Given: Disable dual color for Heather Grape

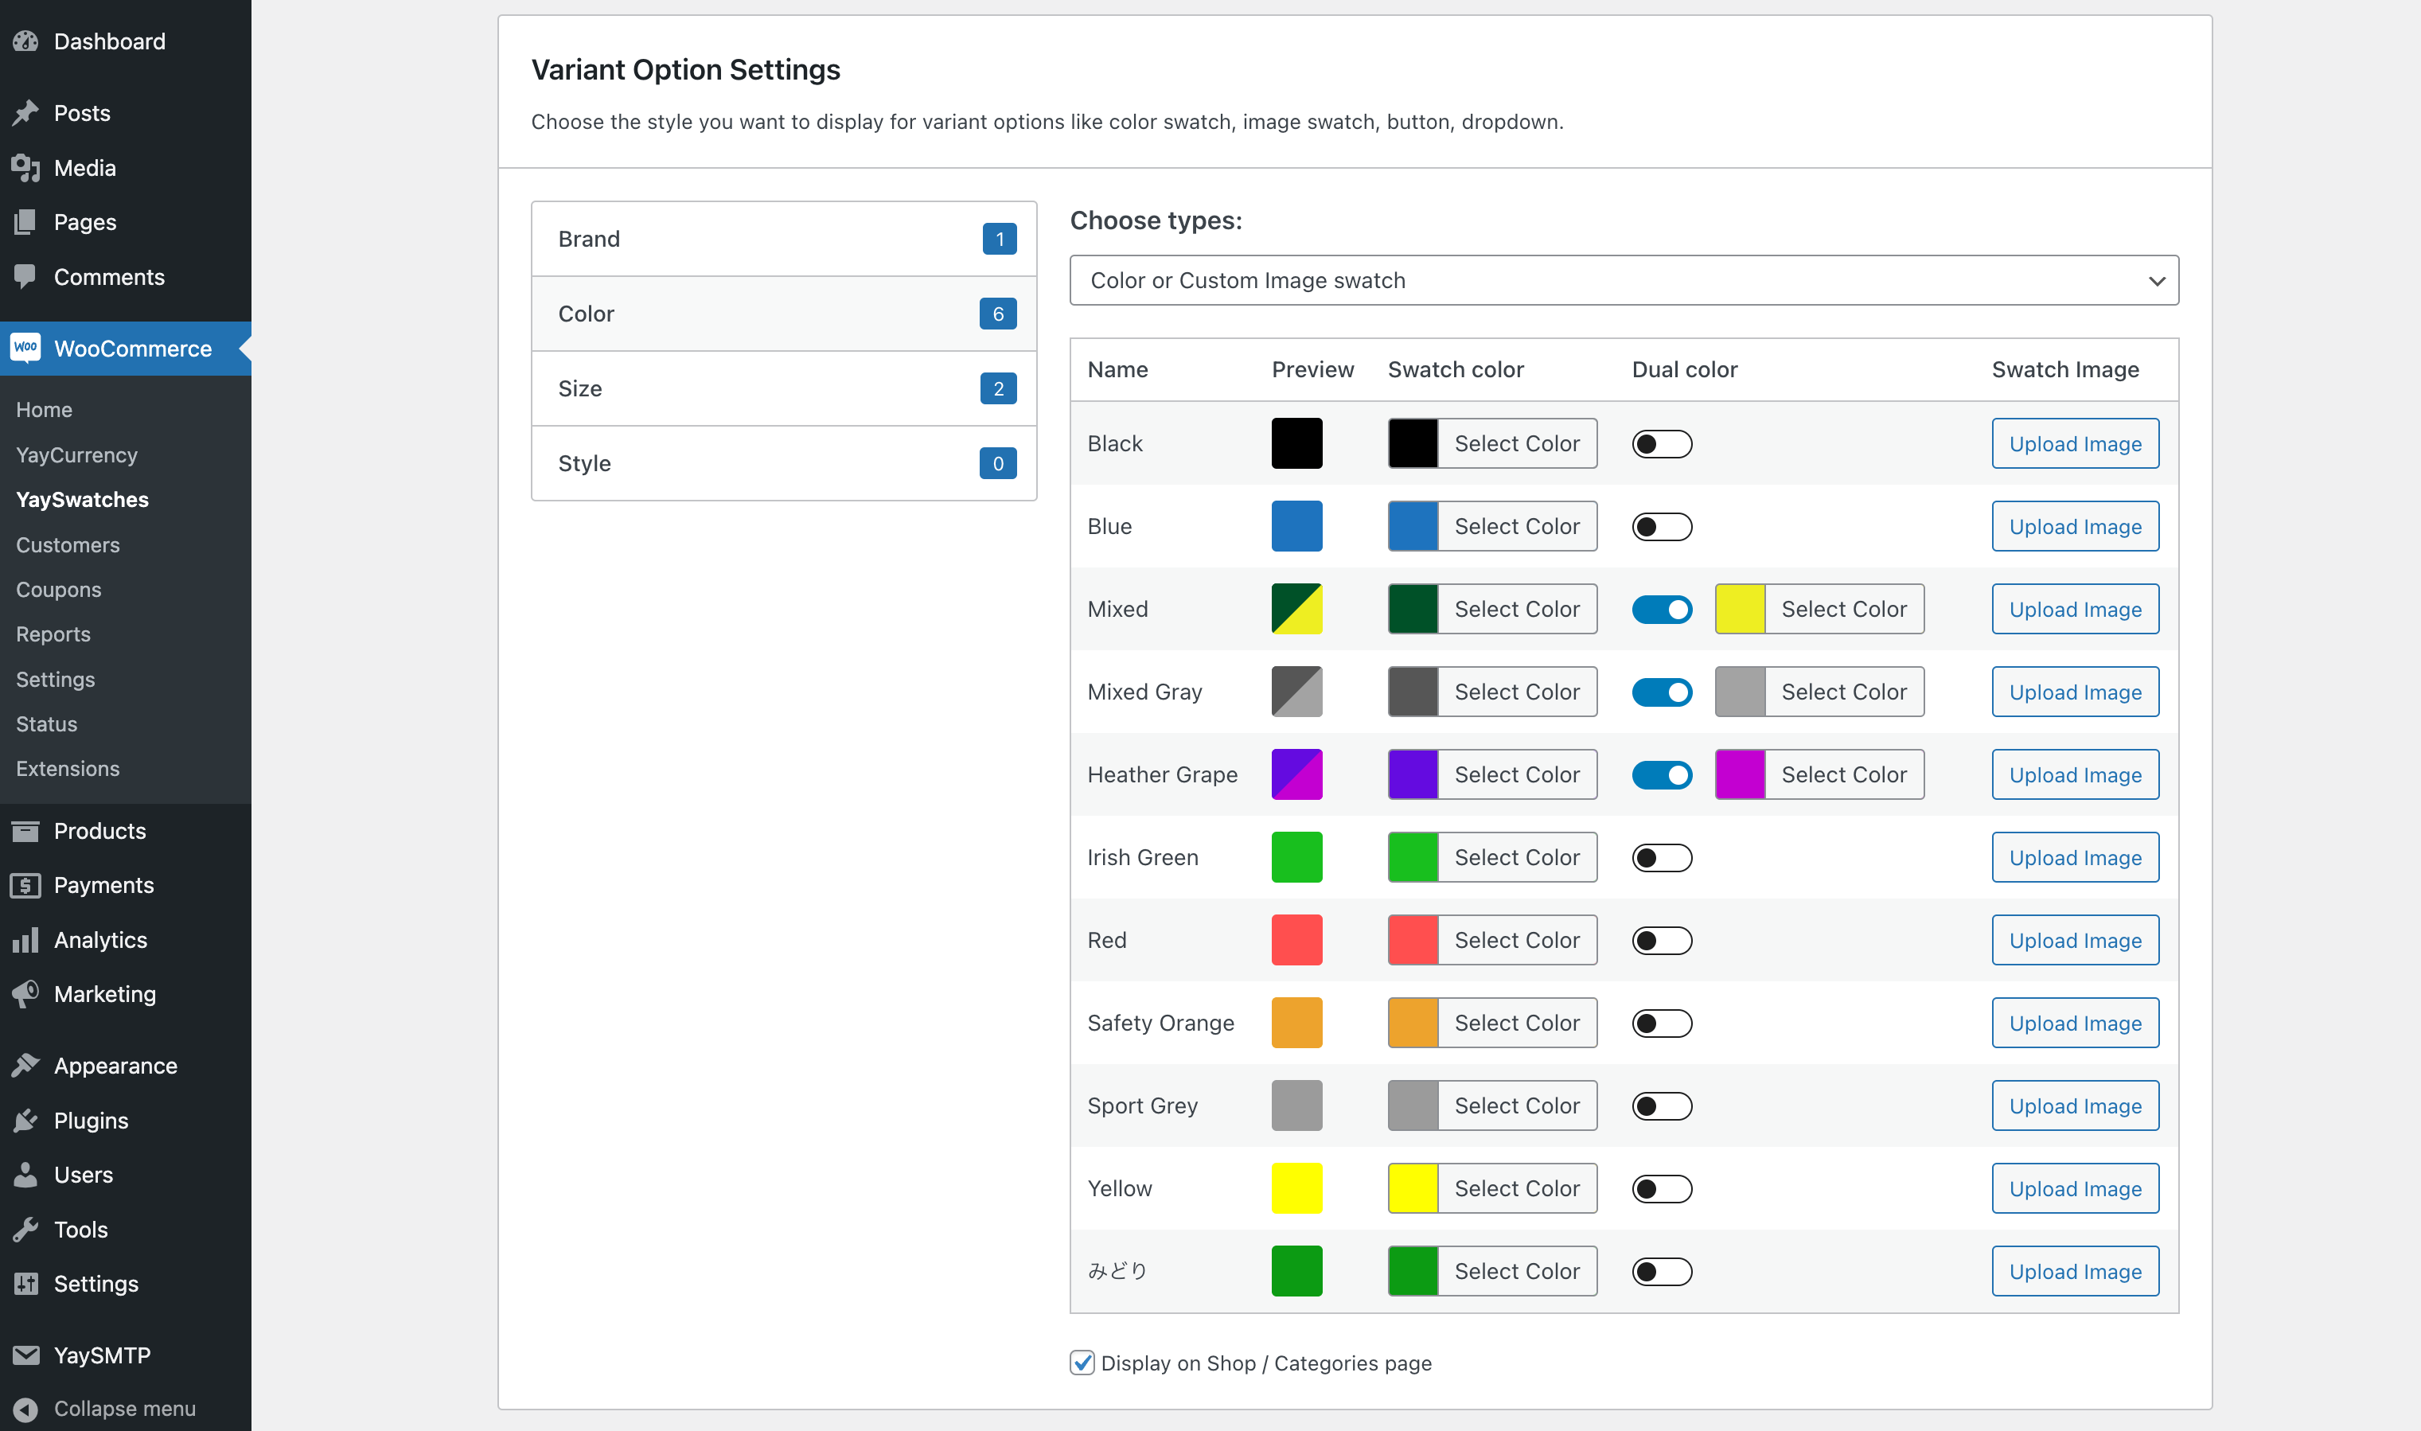Looking at the screenshot, I should [x=1663, y=775].
